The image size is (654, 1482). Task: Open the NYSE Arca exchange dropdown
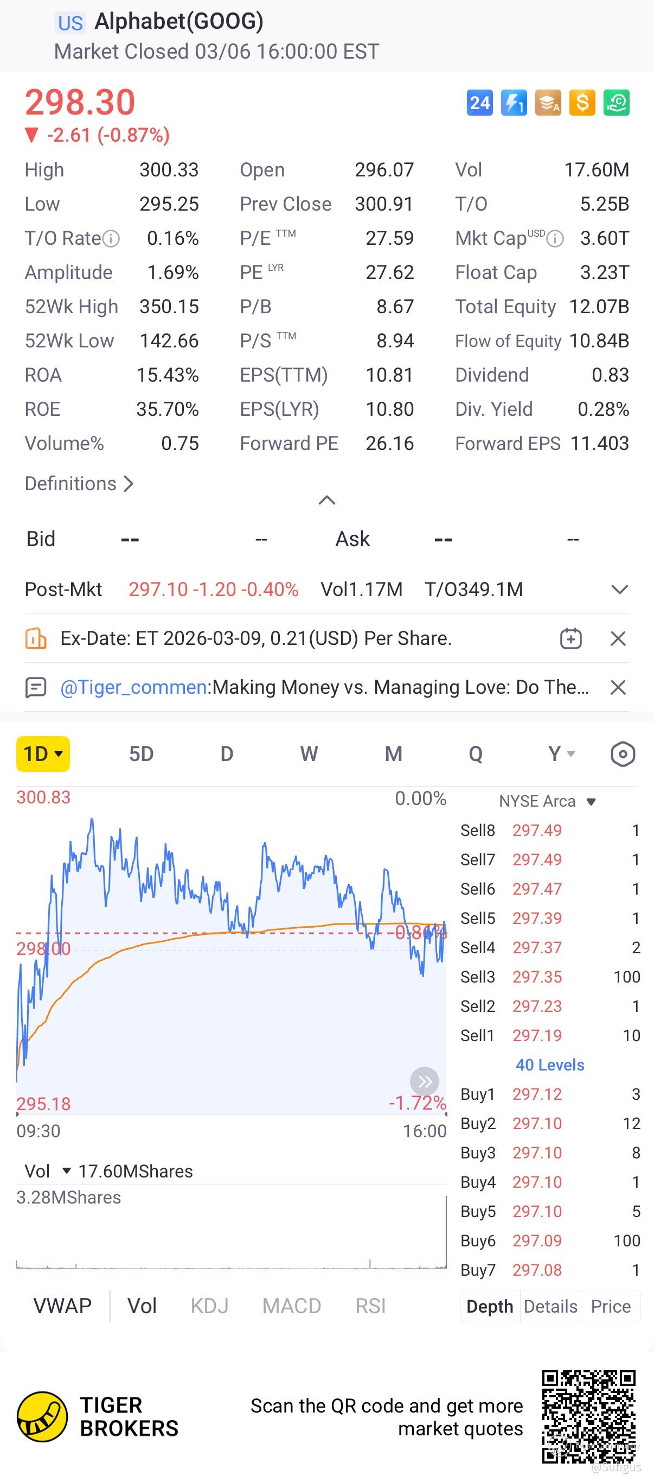547,801
